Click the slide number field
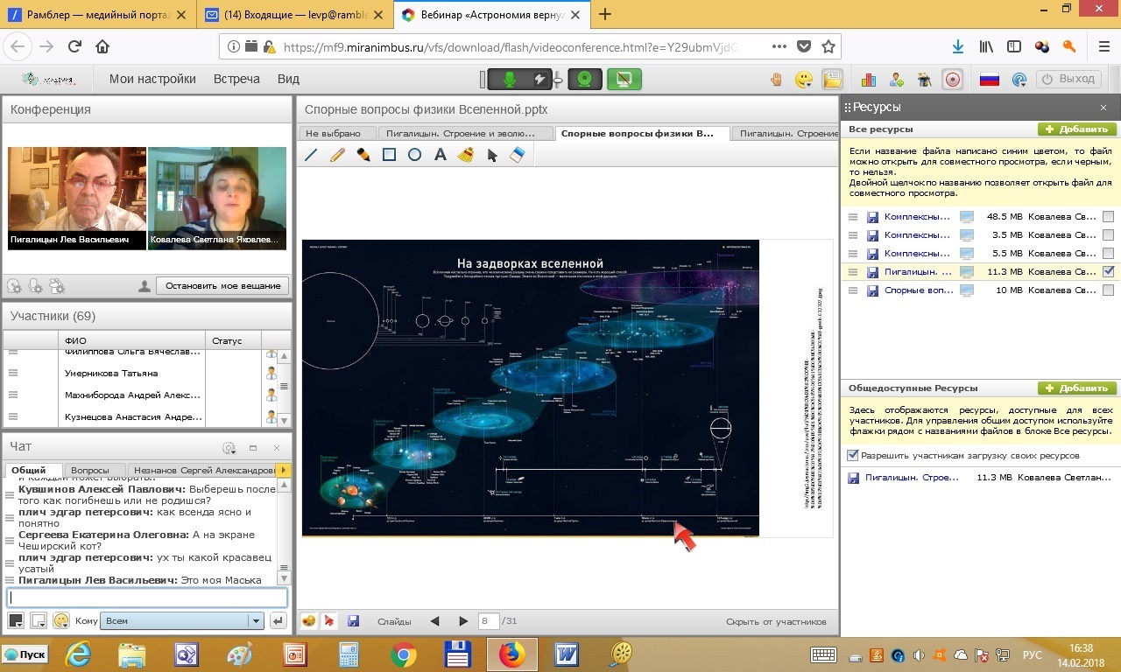This screenshot has width=1121, height=672. click(489, 621)
